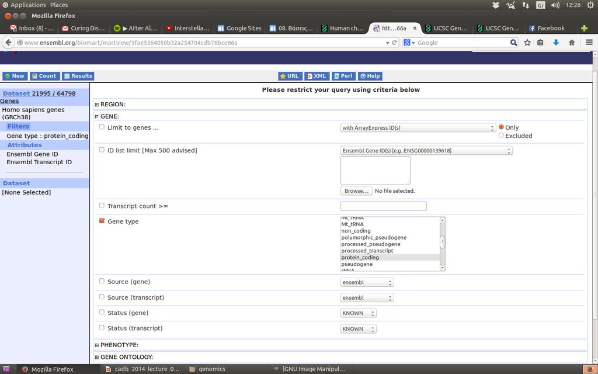Select the Only radio button
The image size is (598, 374).
click(x=501, y=127)
